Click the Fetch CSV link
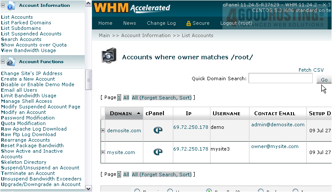Viewport: 332px width, 192px height. coord(311,70)
